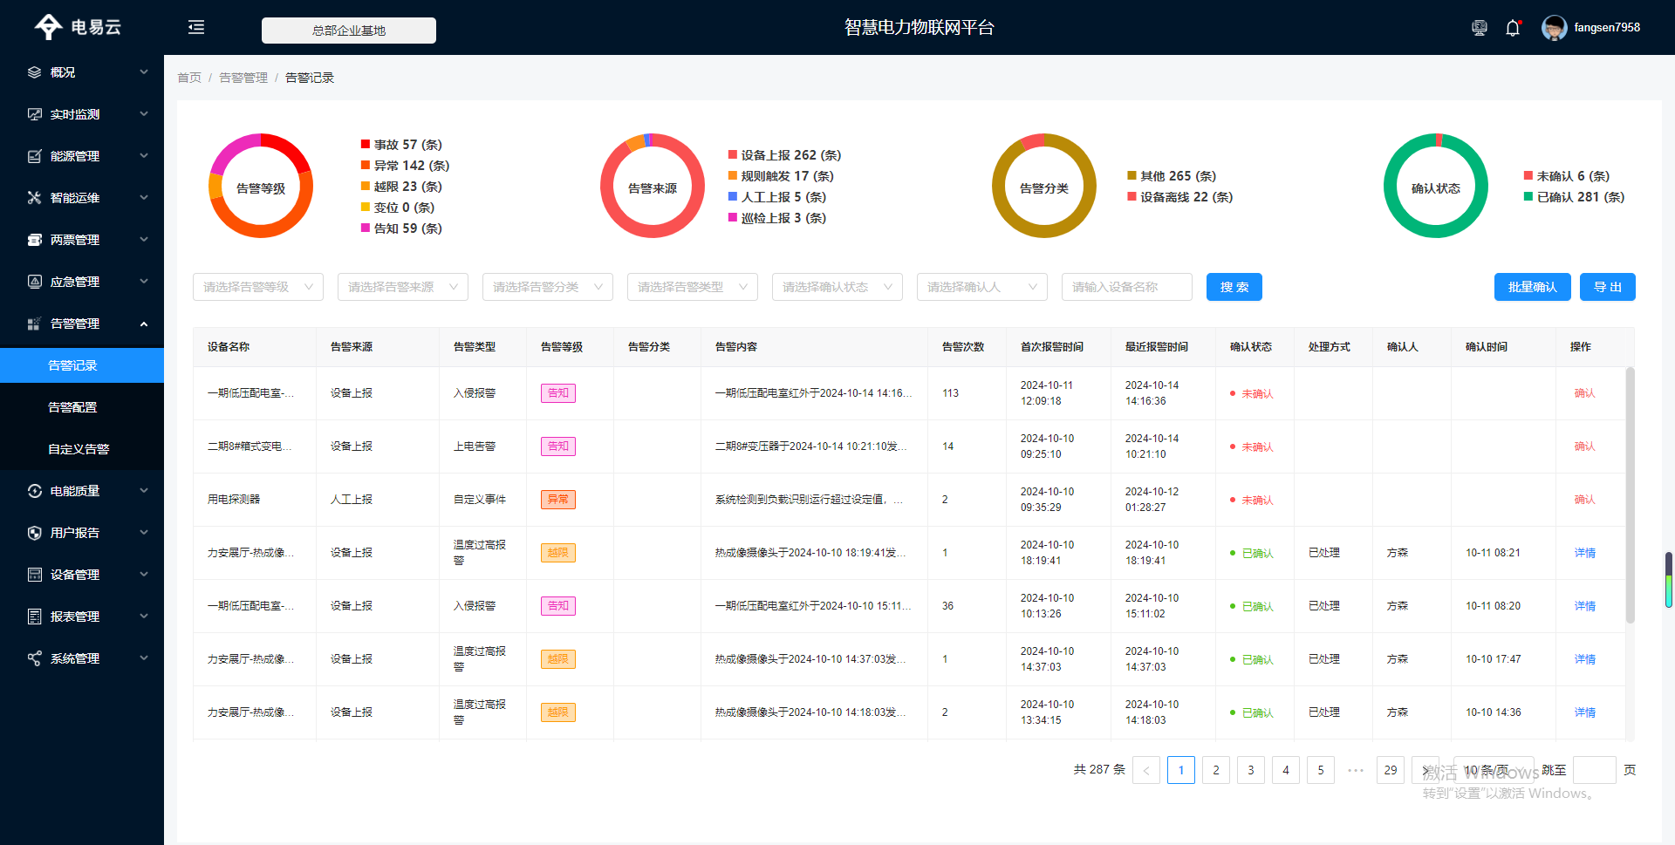Click the large-screen monitor icon in header

pos(1479,28)
